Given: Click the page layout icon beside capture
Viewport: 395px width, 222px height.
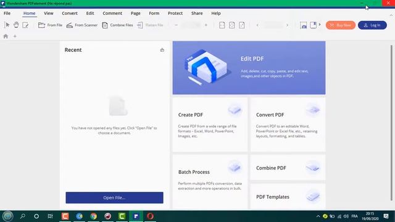Looking at the screenshot, I should point(313,25).
